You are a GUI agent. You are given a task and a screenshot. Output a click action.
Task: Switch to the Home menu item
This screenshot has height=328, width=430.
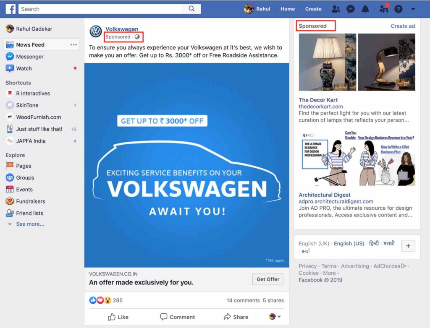[x=287, y=9]
